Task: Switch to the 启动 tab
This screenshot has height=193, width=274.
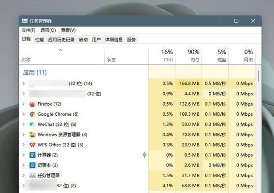Action: pos(83,40)
